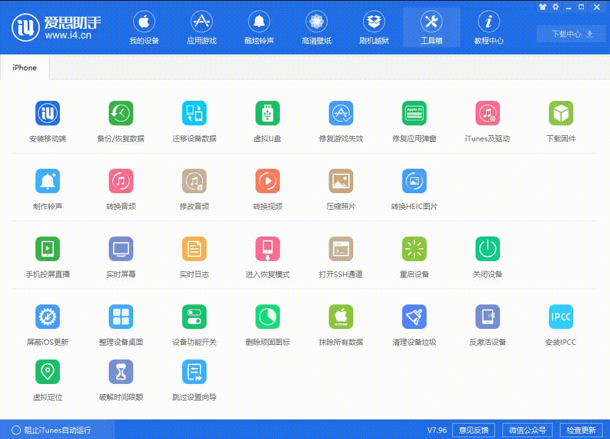Select the 跳过设置向导 skip setup tool
The height and width of the screenshot is (439, 610).
tap(194, 377)
